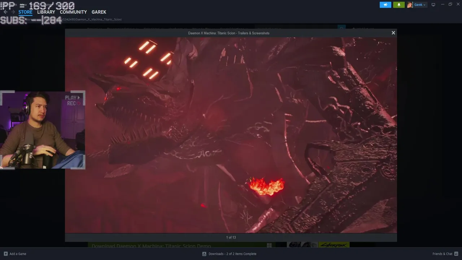
Task: Open the LIBRARY tab
Action: [x=46, y=12]
